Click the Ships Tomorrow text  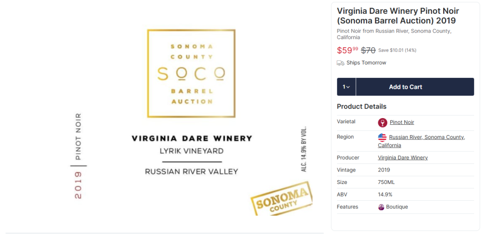366,63
